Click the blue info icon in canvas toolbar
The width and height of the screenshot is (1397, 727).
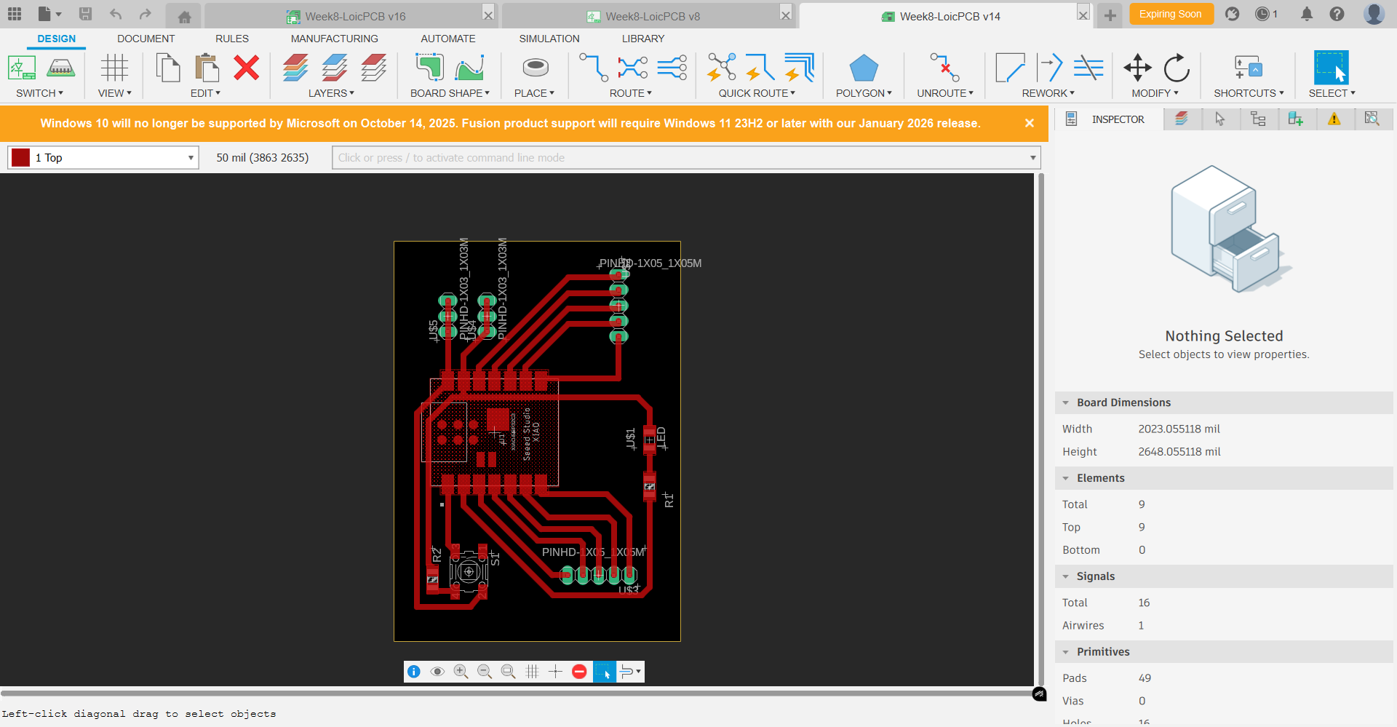(x=414, y=672)
